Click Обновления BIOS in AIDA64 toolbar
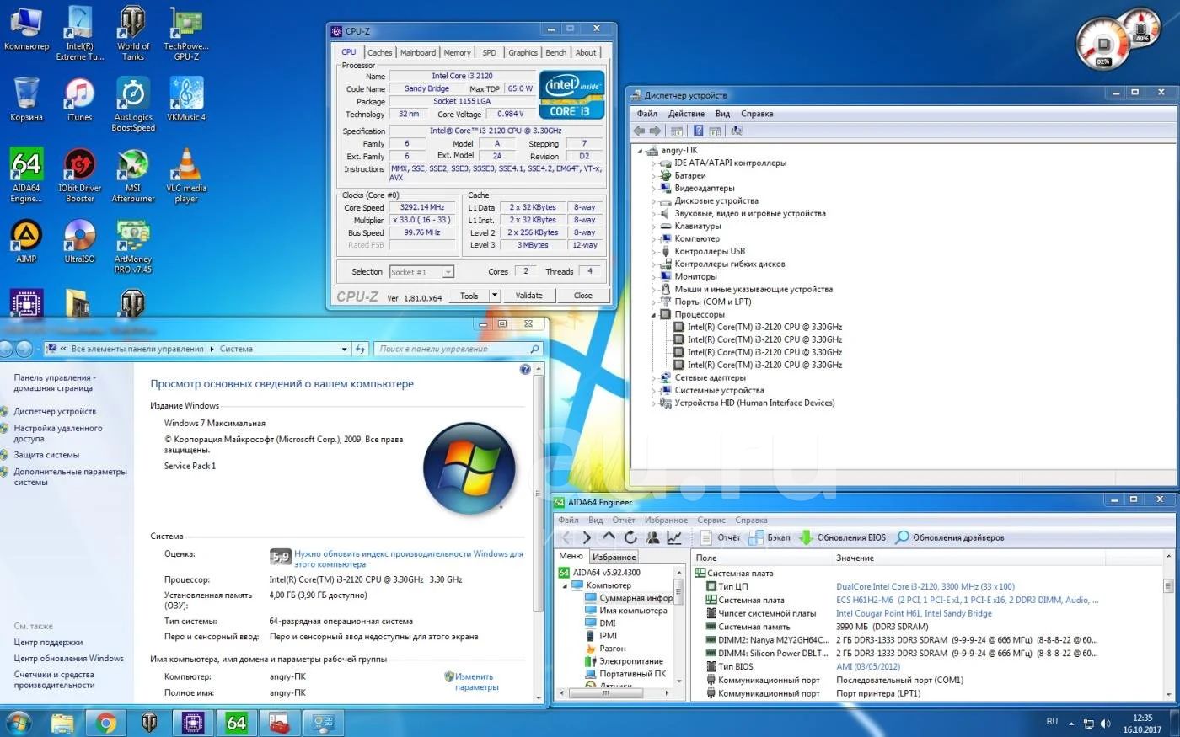The height and width of the screenshot is (737, 1180). [843, 537]
